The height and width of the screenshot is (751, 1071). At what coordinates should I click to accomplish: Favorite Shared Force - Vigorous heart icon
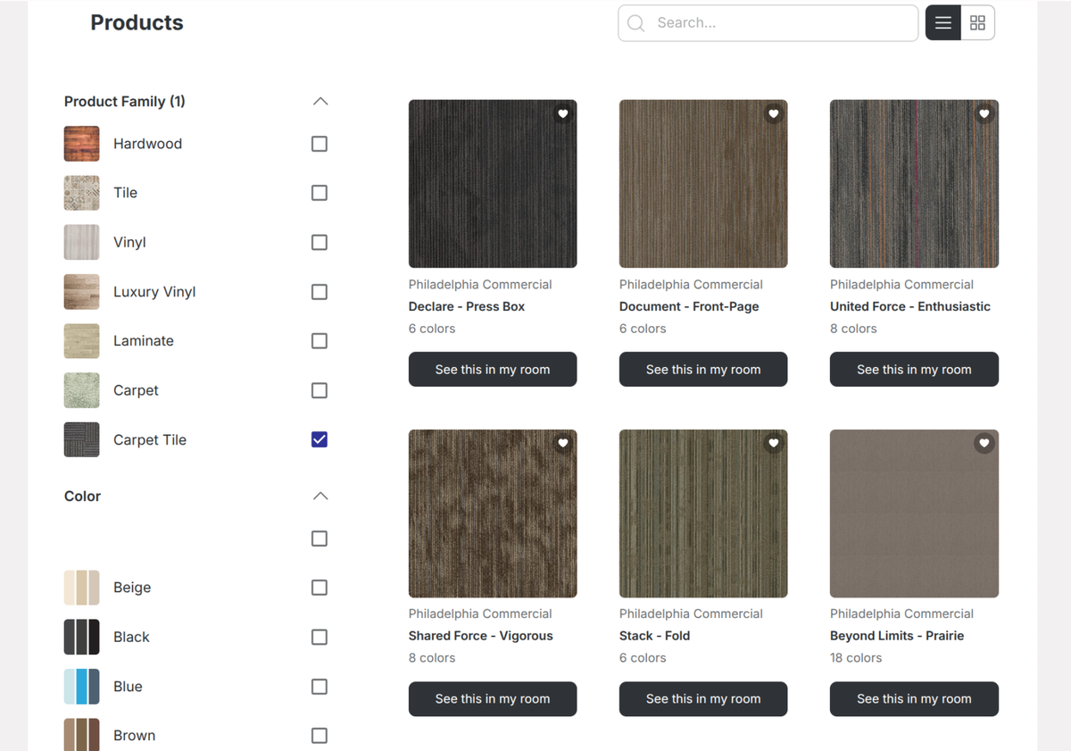point(562,444)
